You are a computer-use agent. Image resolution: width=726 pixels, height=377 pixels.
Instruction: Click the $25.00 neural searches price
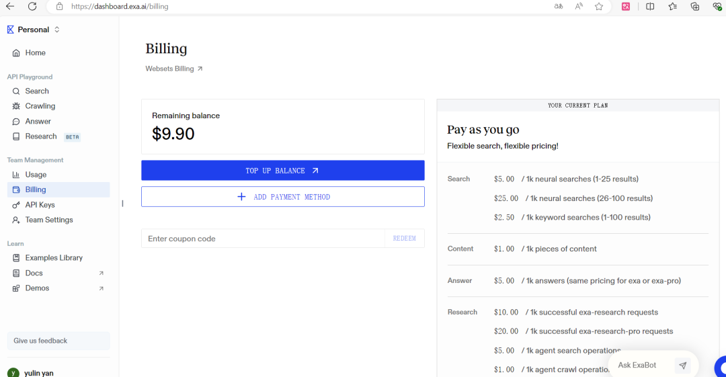click(506, 198)
